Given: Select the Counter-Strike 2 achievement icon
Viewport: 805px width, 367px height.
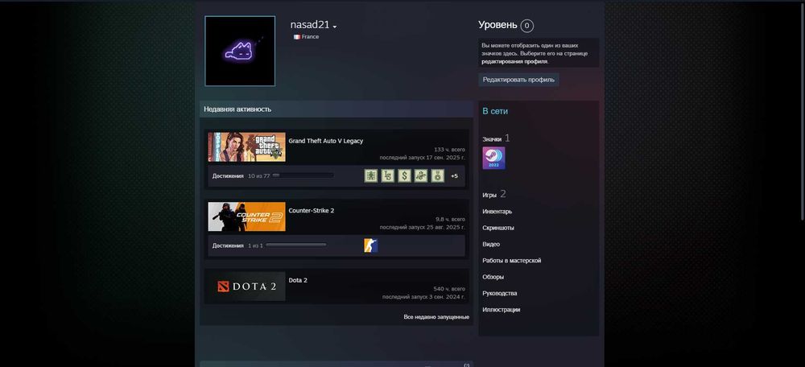Looking at the screenshot, I should coord(370,245).
